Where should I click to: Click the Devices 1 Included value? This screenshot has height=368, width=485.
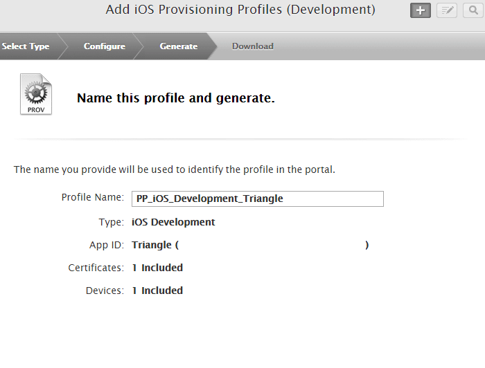coord(157,291)
